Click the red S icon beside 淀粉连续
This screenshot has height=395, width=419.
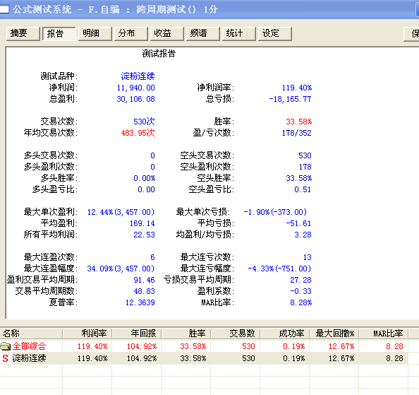6,358
